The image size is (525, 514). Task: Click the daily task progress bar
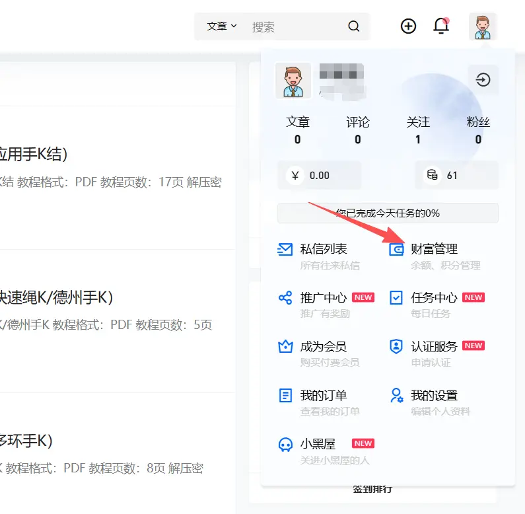click(388, 213)
